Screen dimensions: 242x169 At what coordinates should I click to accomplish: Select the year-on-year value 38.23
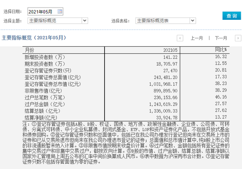click(x=221, y=84)
